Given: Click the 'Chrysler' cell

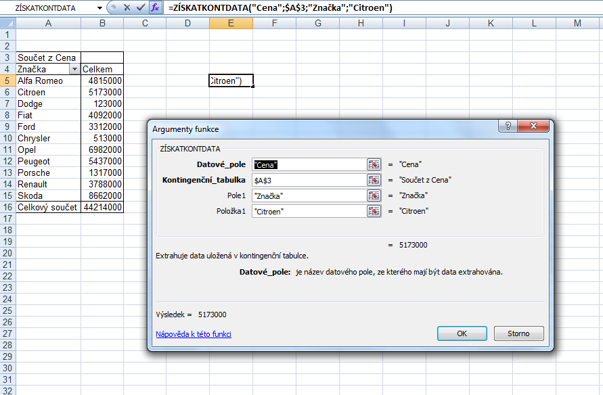Looking at the screenshot, I should 49,139.
